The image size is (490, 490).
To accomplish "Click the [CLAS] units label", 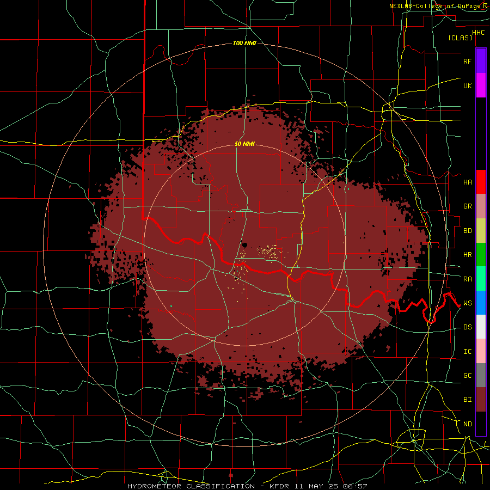I will tap(460, 38).
